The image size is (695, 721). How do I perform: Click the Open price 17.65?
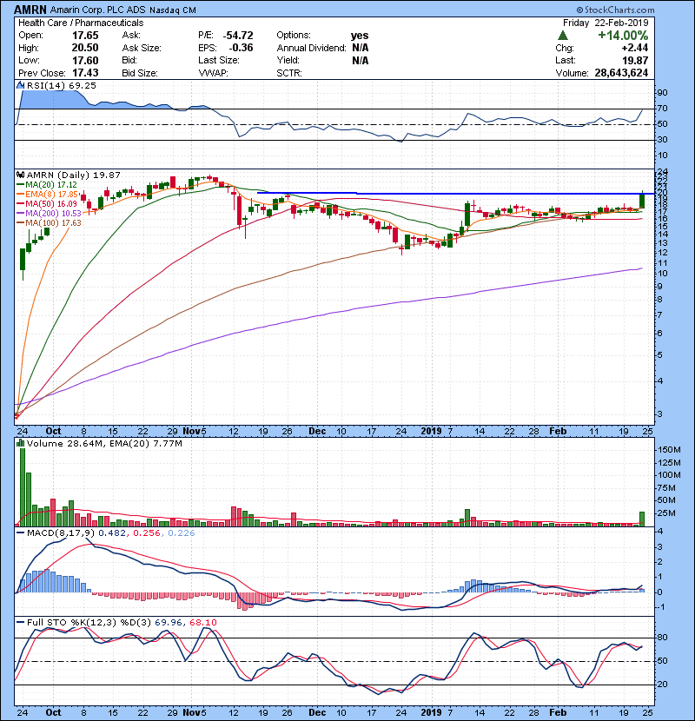[85, 36]
